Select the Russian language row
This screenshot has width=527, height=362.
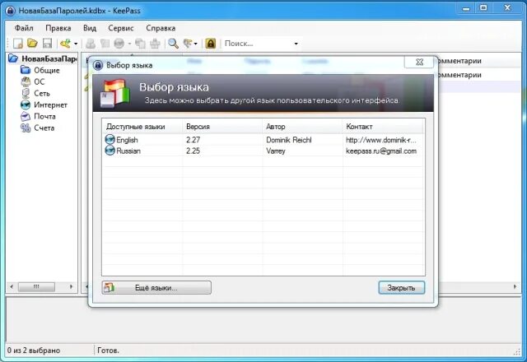click(x=263, y=151)
